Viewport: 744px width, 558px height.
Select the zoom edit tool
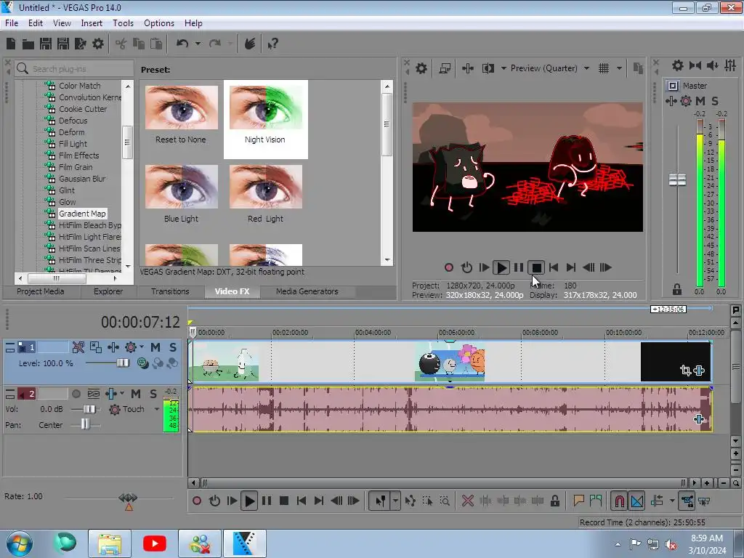pyautogui.click(x=445, y=501)
